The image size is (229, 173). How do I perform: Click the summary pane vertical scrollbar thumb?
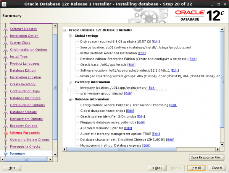click(x=222, y=80)
